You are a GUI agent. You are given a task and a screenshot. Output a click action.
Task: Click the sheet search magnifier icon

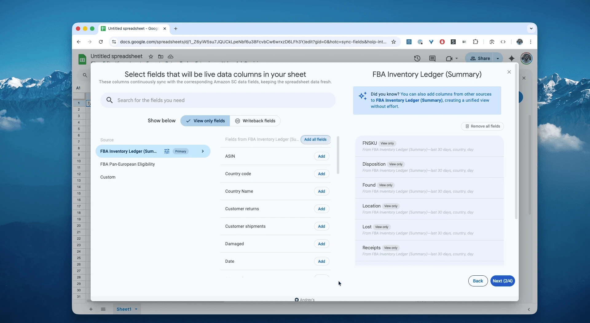(x=85, y=75)
